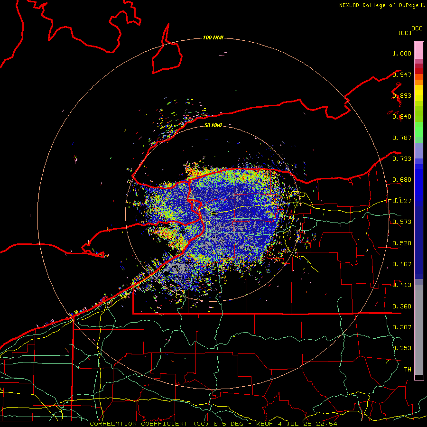Click the 0.840 color scale label
Image resolution: width=427 pixels, height=427 pixels.
402,117
